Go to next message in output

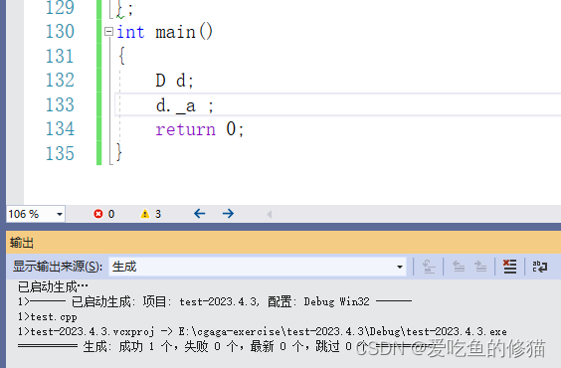(x=480, y=267)
